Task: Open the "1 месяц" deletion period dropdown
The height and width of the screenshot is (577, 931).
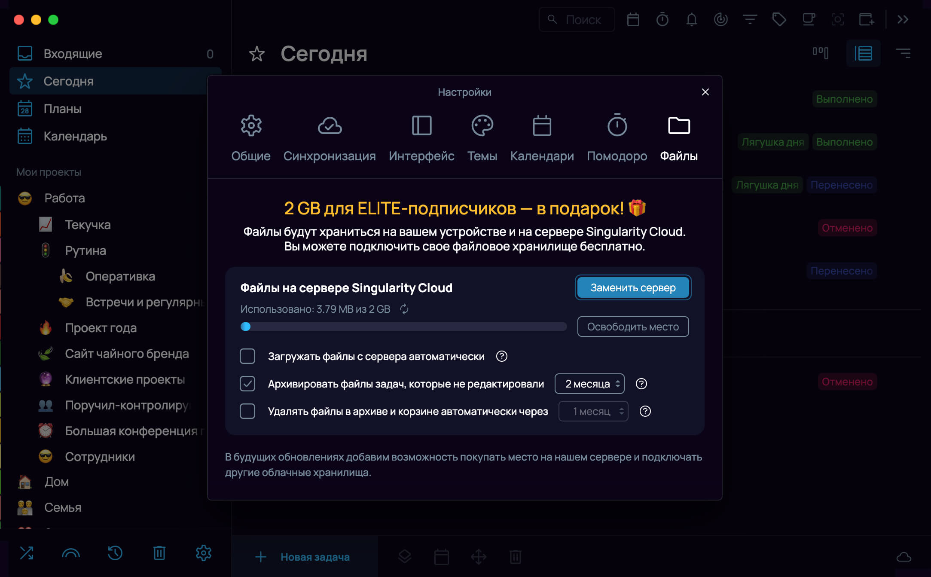Action: (593, 411)
